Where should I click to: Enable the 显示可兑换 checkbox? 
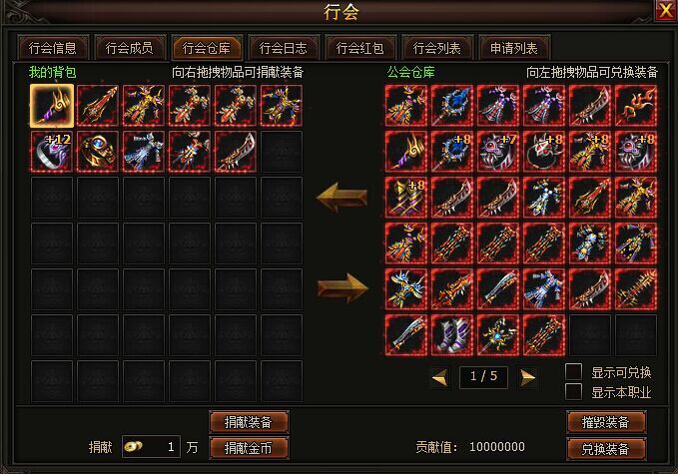(573, 371)
